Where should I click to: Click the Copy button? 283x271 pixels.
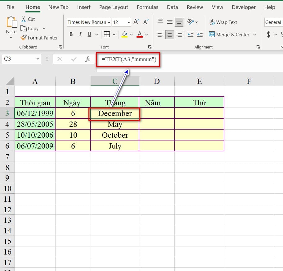point(29,28)
